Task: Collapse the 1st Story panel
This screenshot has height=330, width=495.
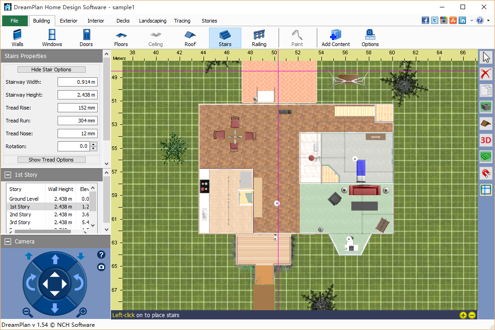Action: 8,175
